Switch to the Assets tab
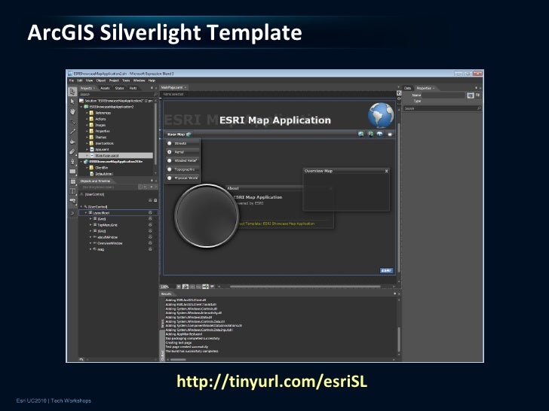 coord(105,88)
